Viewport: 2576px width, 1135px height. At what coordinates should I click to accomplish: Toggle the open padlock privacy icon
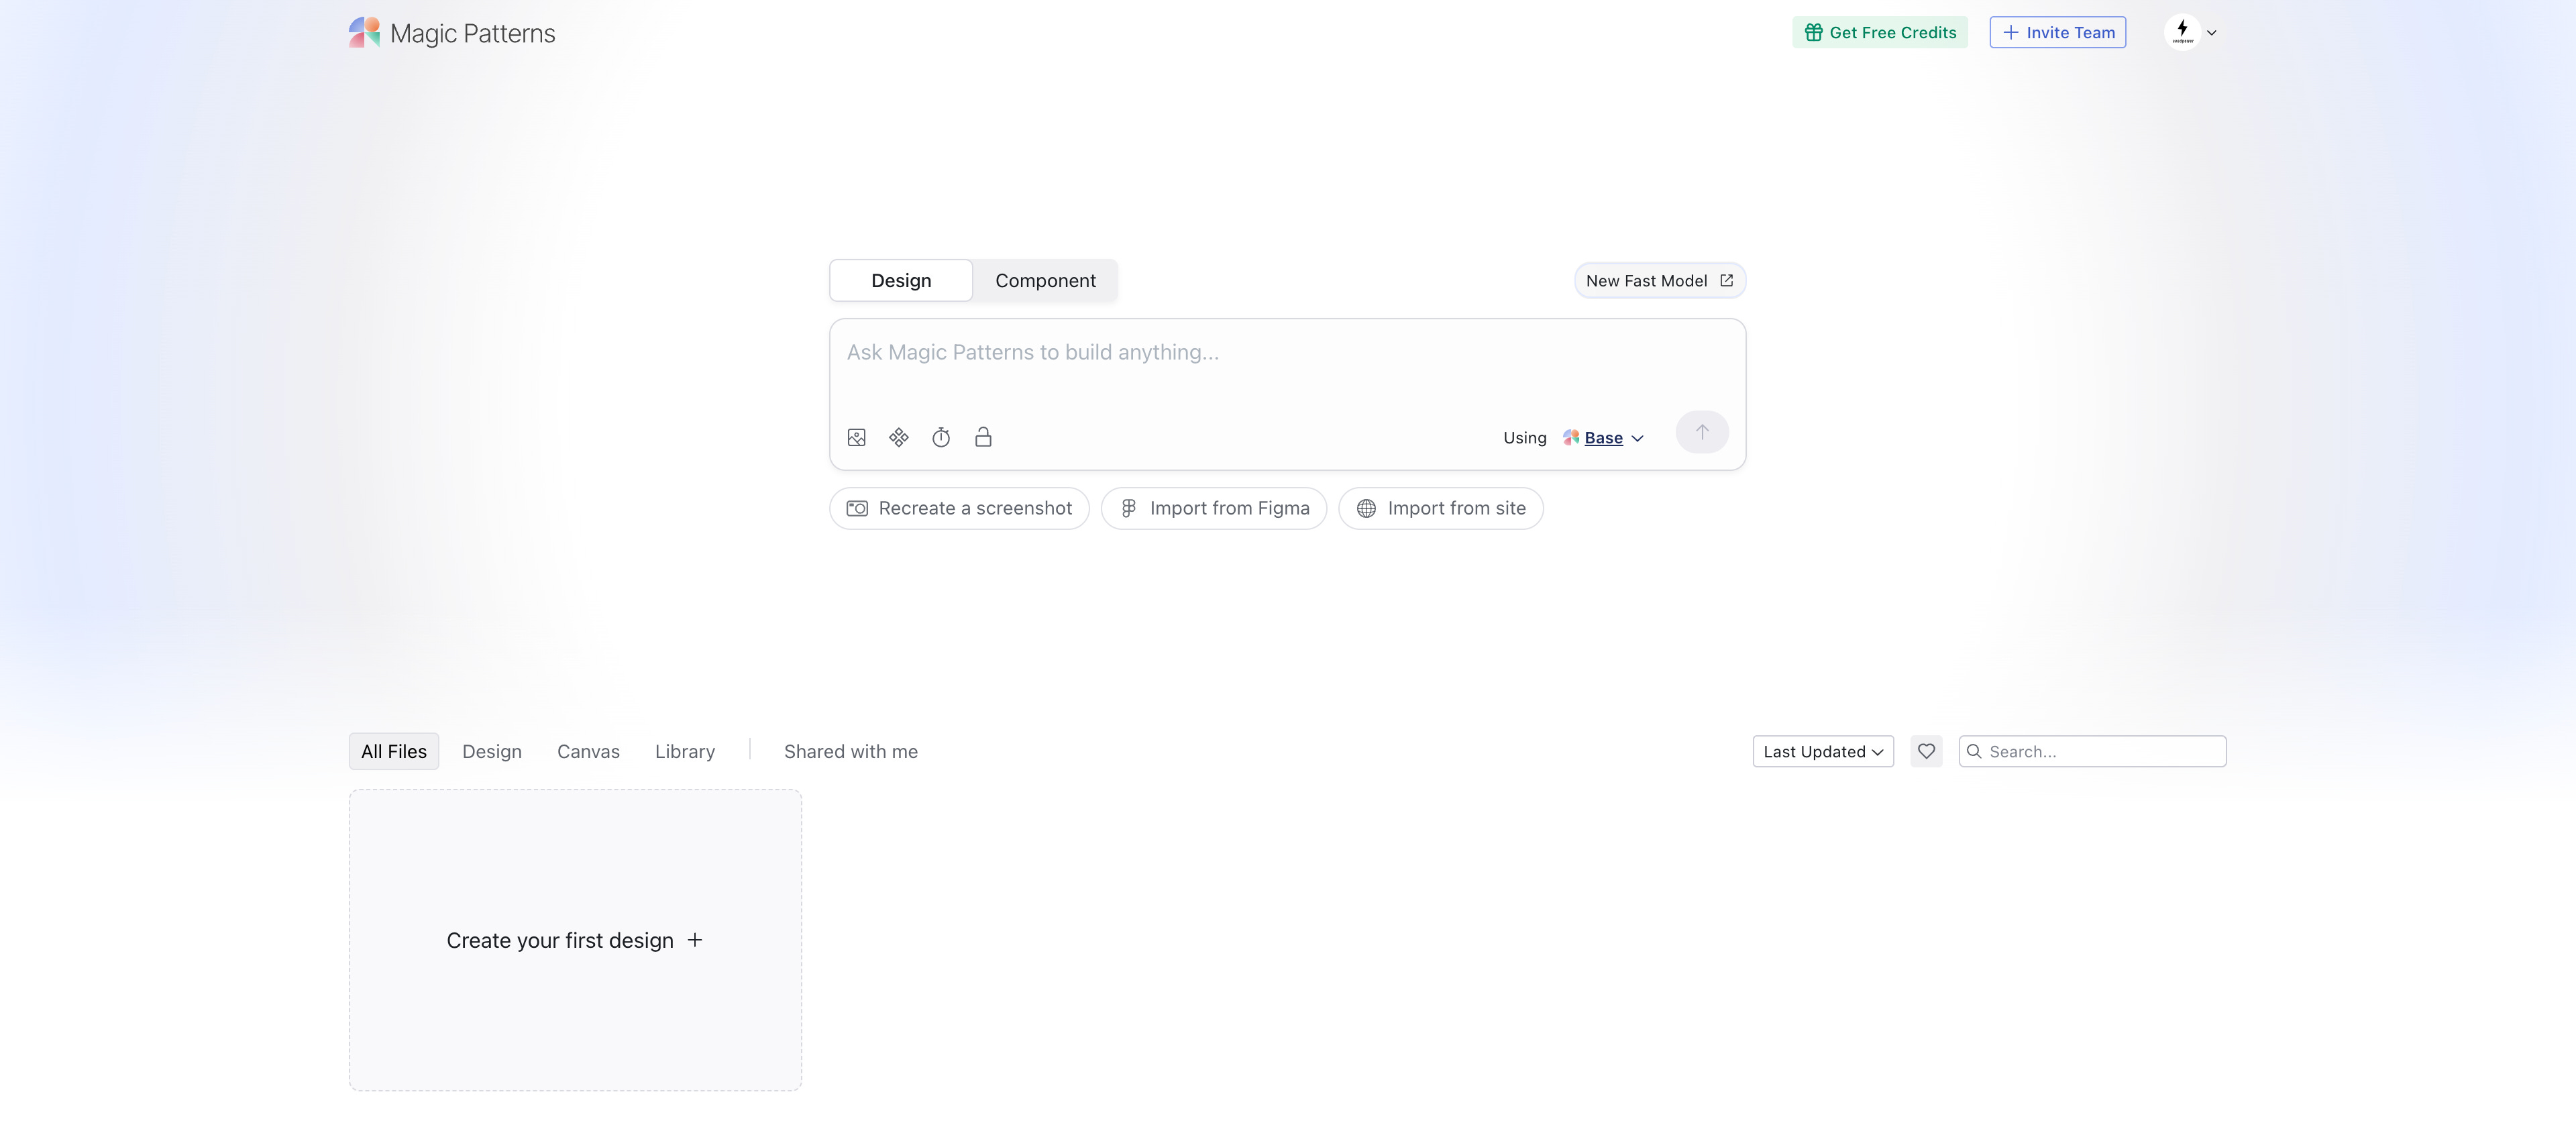coord(983,437)
